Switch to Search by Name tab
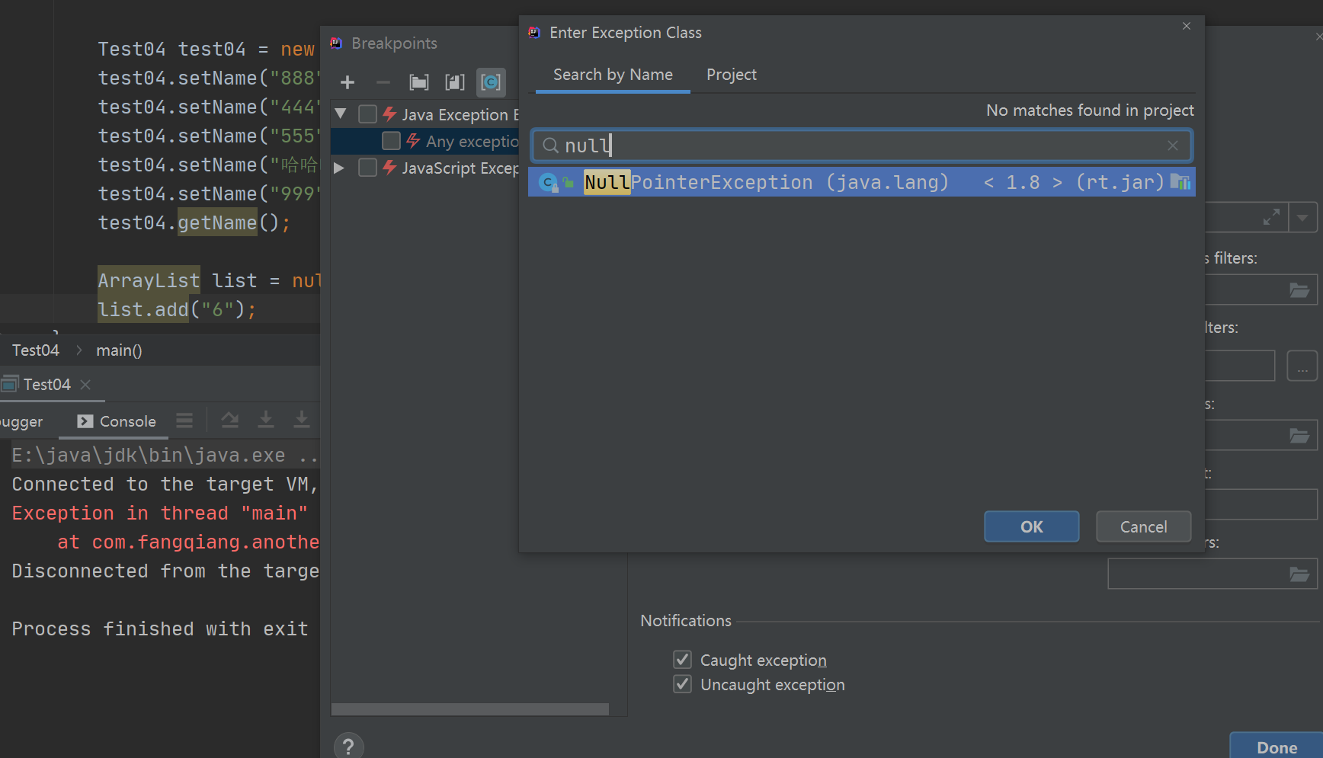Viewport: 1323px width, 758px height. 613,75
